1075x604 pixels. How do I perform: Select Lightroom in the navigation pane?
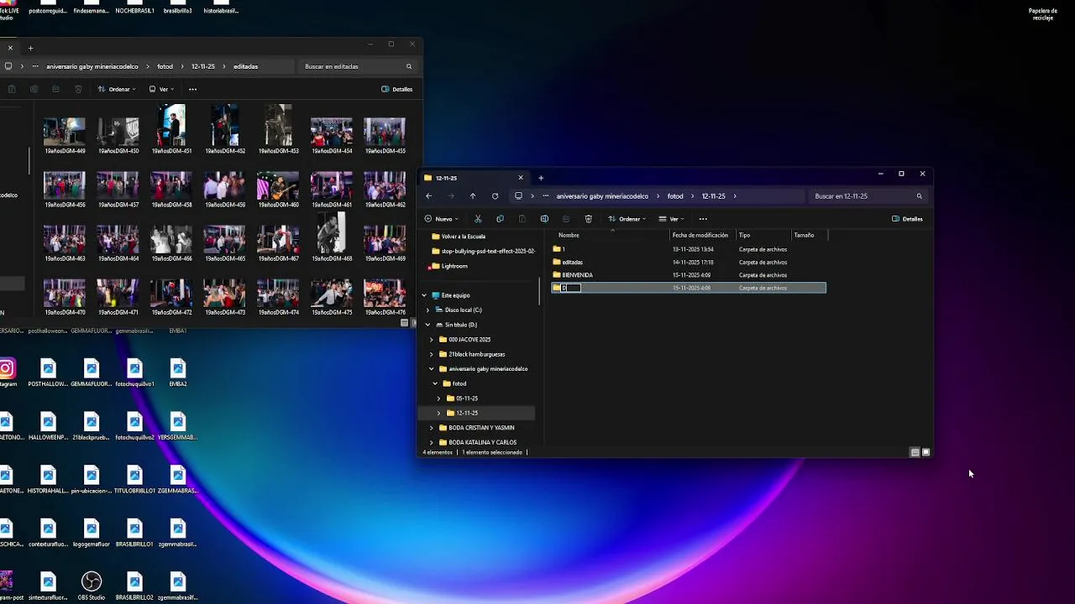click(x=454, y=266)
